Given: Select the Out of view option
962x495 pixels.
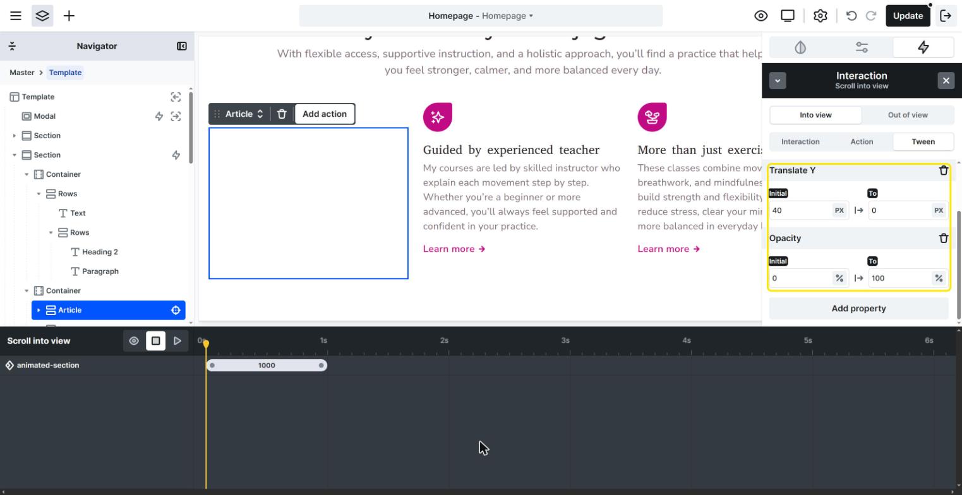Looking at the screenshot, I should tap(908, 115).
